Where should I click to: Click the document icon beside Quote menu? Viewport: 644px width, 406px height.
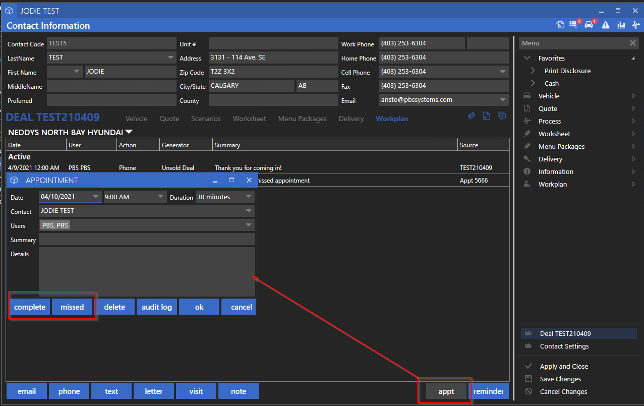click(527, 108)
